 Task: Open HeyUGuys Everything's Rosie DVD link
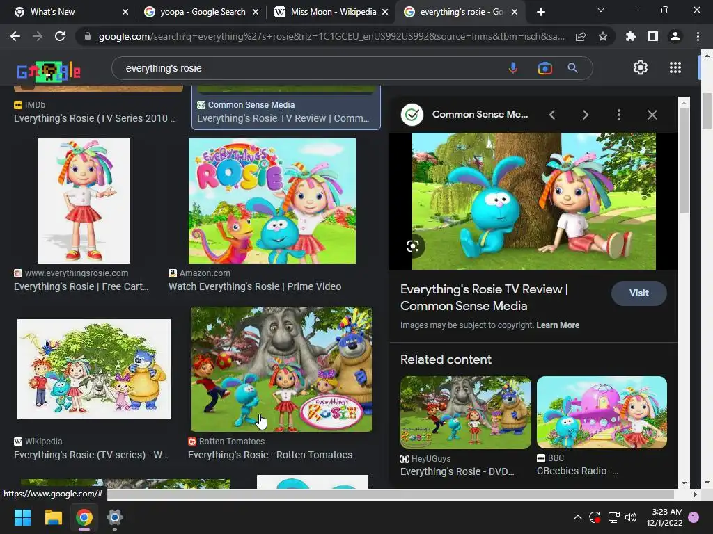coord(457,471)
